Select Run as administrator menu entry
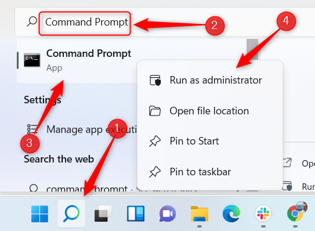315x231 pixels. coord(210,80)
